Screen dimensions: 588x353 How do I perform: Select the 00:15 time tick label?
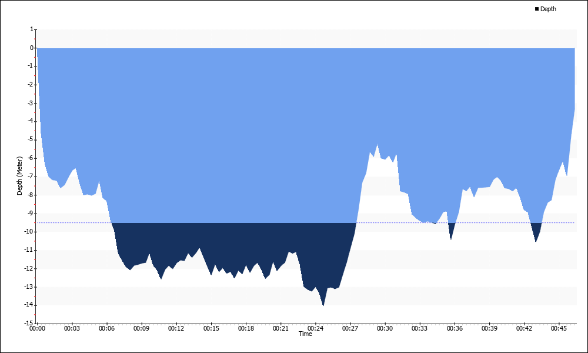pos(211,329)
